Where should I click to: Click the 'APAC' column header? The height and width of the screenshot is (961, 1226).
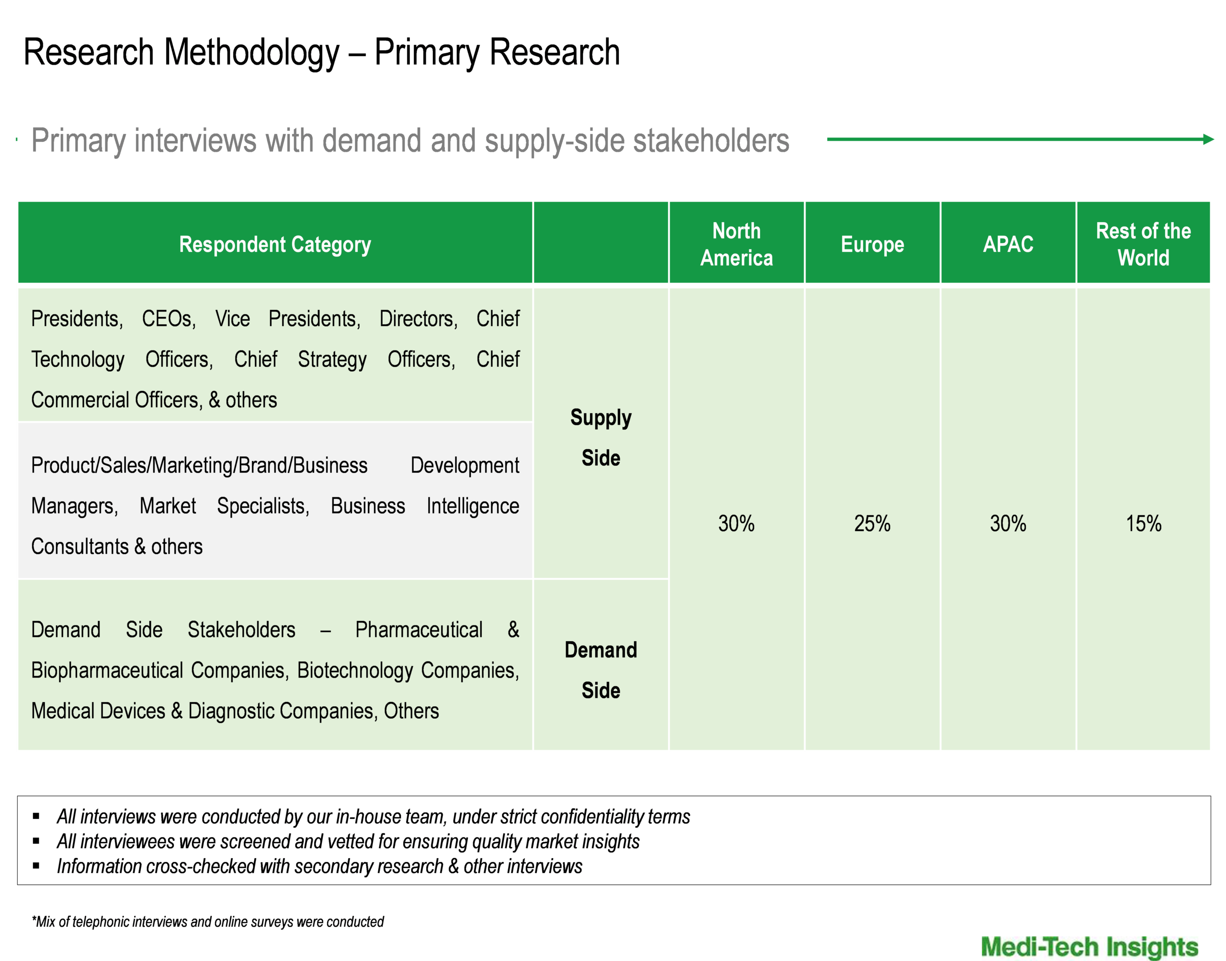[x=1008, y=242]
